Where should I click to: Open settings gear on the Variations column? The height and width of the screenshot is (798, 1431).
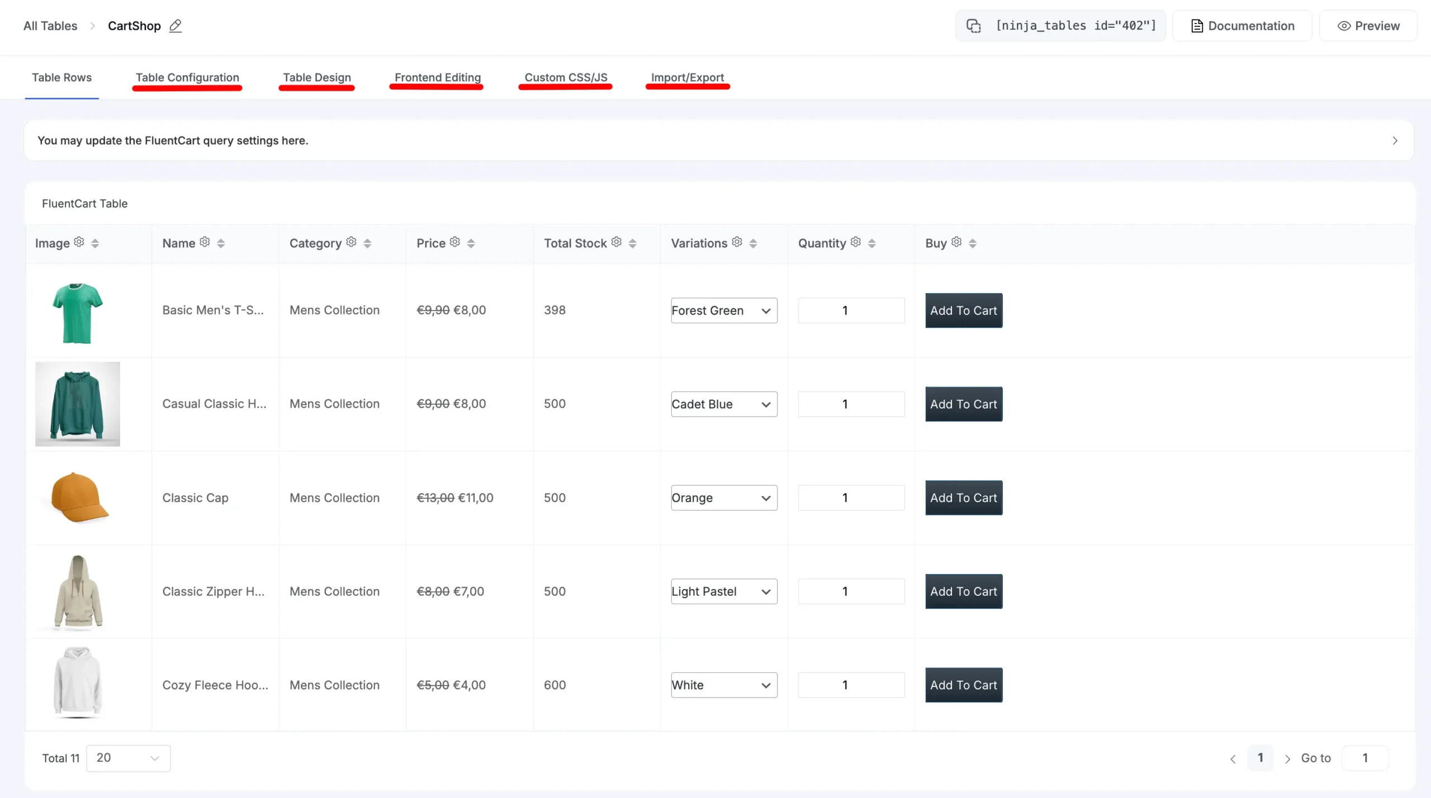(736, 242)
